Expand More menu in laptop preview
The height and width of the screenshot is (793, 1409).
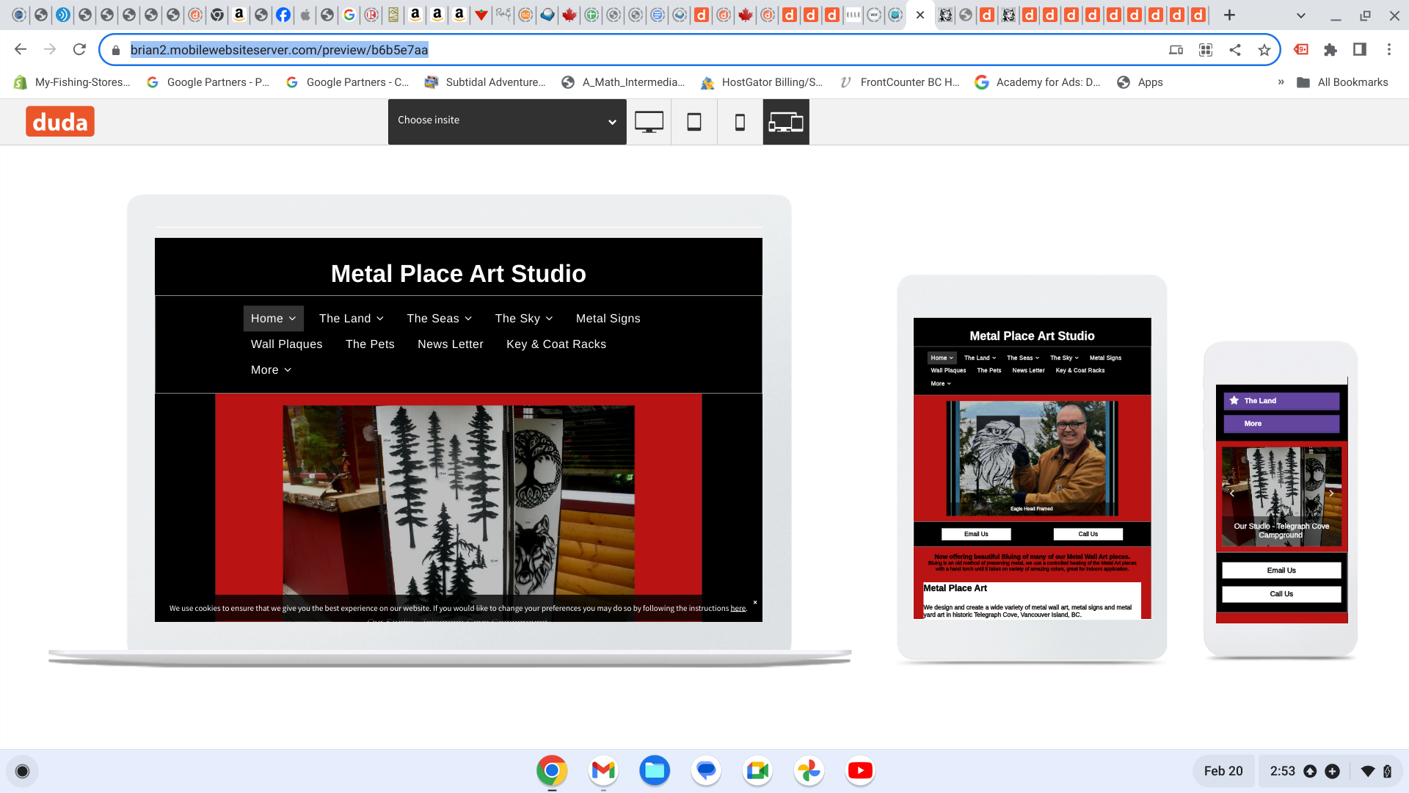point(272,370)
